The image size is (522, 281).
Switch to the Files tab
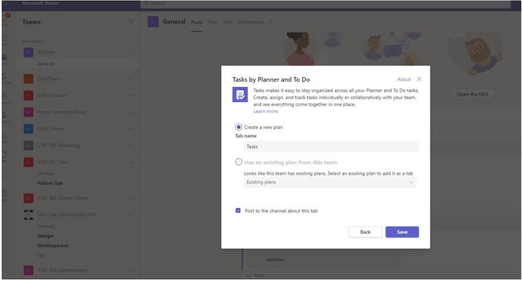point(212,22)
